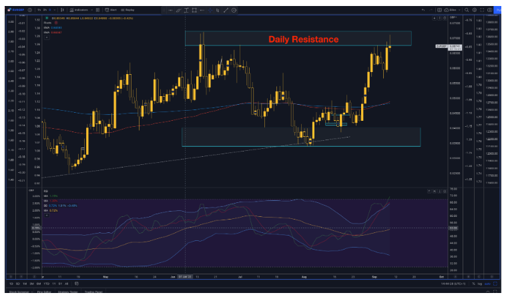Click the RSI indicator label
This screenshot has height=299, width=508.
45,191
